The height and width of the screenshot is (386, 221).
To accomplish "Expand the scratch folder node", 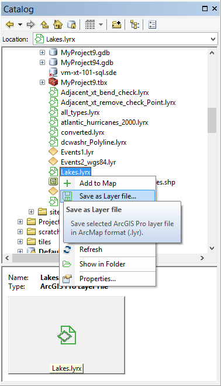I will [20, 231].
